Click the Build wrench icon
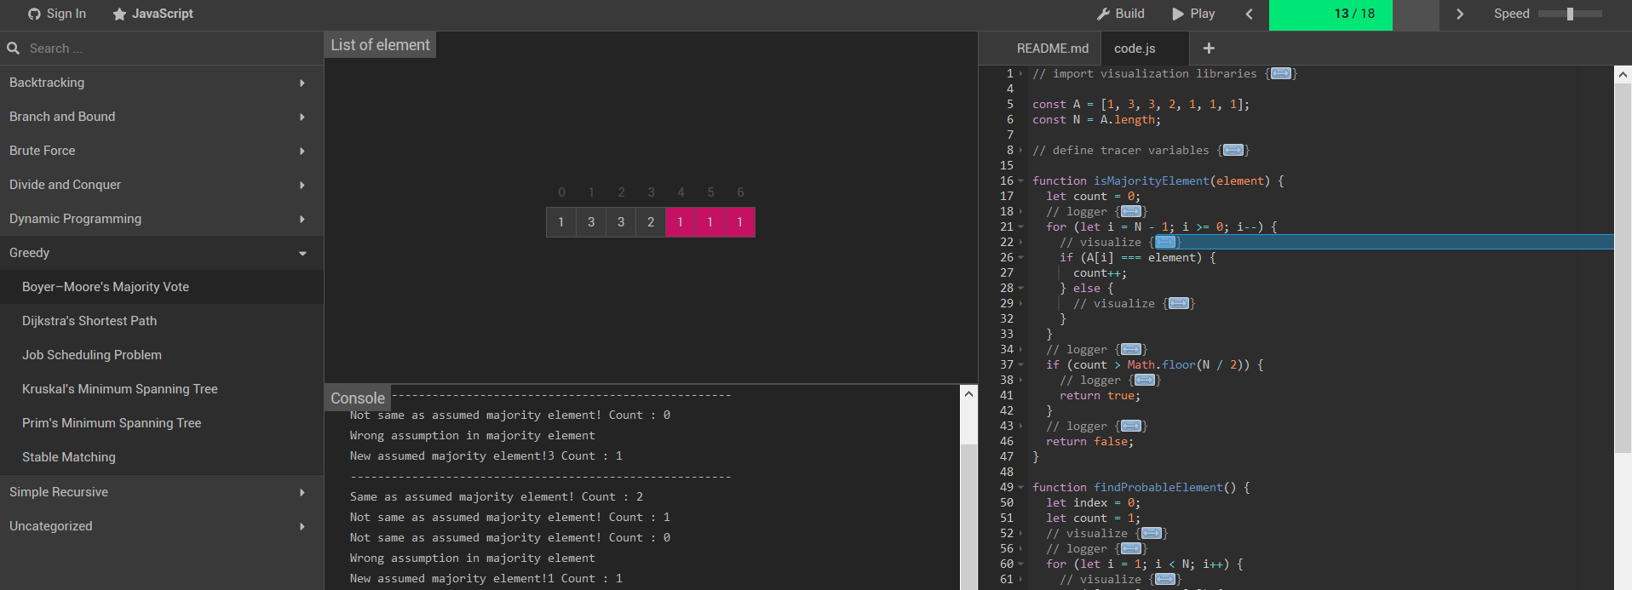Viewport: 1632px width, 590px height. coord(1103,14)
